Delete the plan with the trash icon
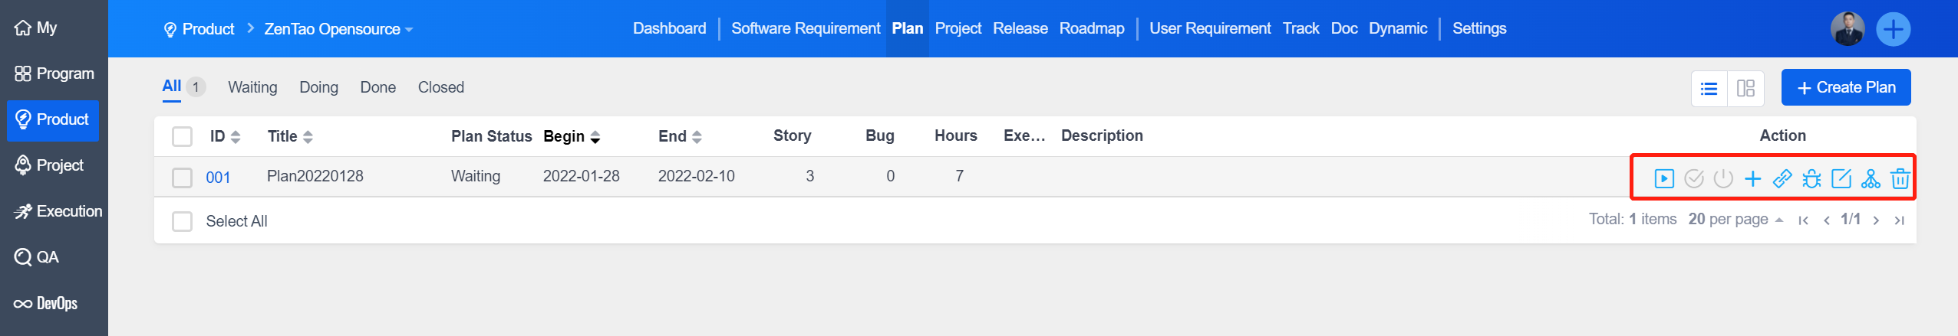Viewport: 1958px width, 336px height. 1900,179
